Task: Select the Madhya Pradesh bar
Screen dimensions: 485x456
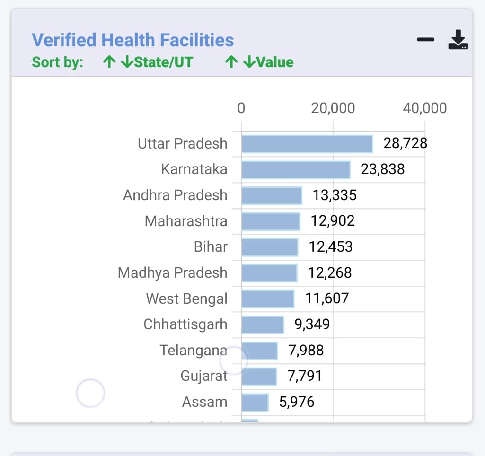Action: pos(269,273)
